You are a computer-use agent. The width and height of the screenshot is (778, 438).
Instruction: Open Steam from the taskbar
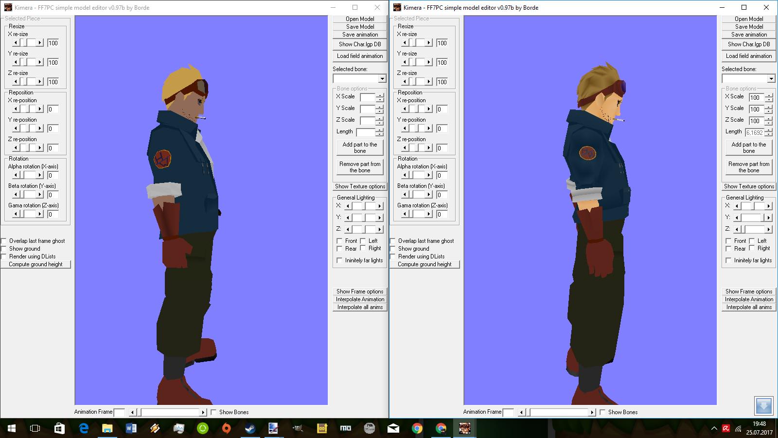250,428
